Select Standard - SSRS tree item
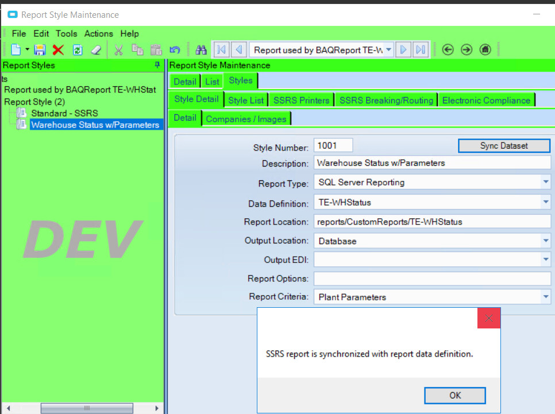This screenshot has height=414, width=555. [64, 113]
